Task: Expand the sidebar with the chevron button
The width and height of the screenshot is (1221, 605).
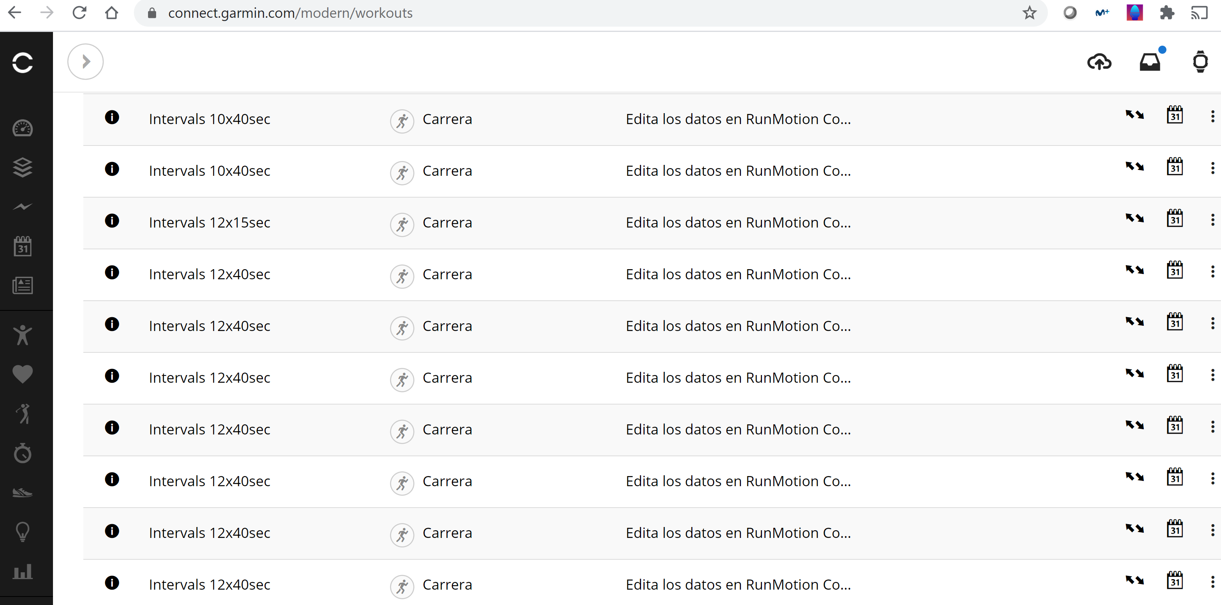Action: pos(85,61)
